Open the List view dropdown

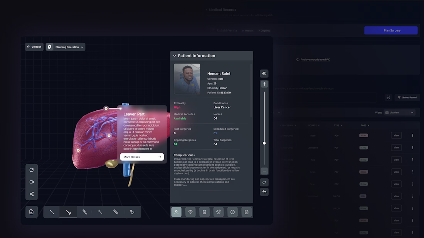[399, 113]
